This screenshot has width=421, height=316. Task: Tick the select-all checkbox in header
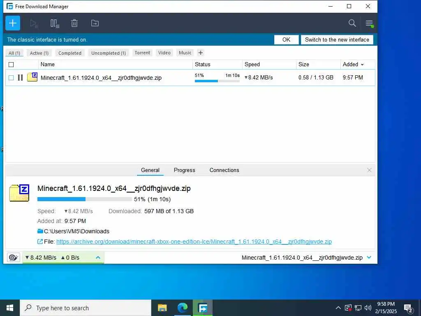(11, 65)
